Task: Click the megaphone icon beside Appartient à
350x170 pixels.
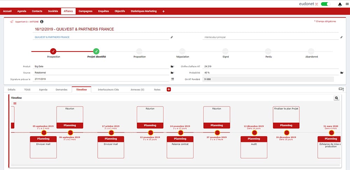Action: point(12,21)
